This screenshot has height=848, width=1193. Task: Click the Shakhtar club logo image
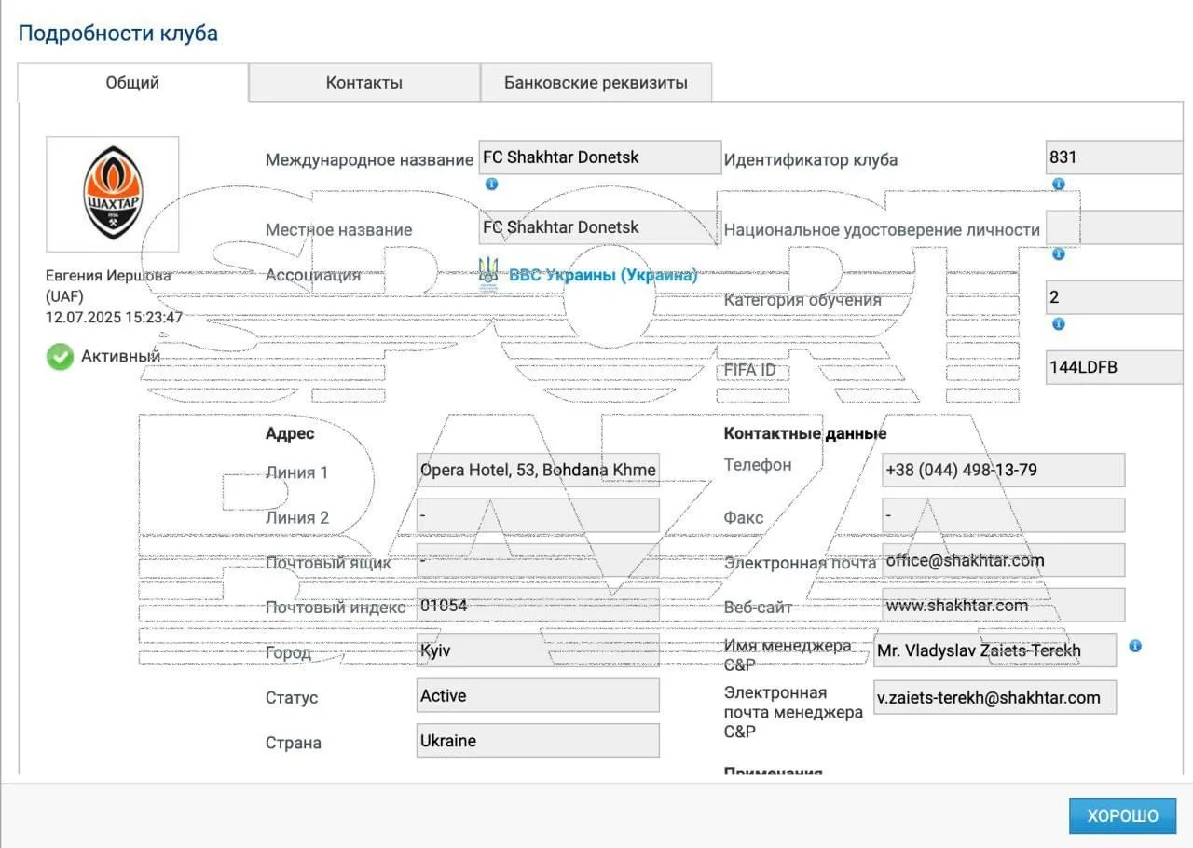tap(112, 194)
